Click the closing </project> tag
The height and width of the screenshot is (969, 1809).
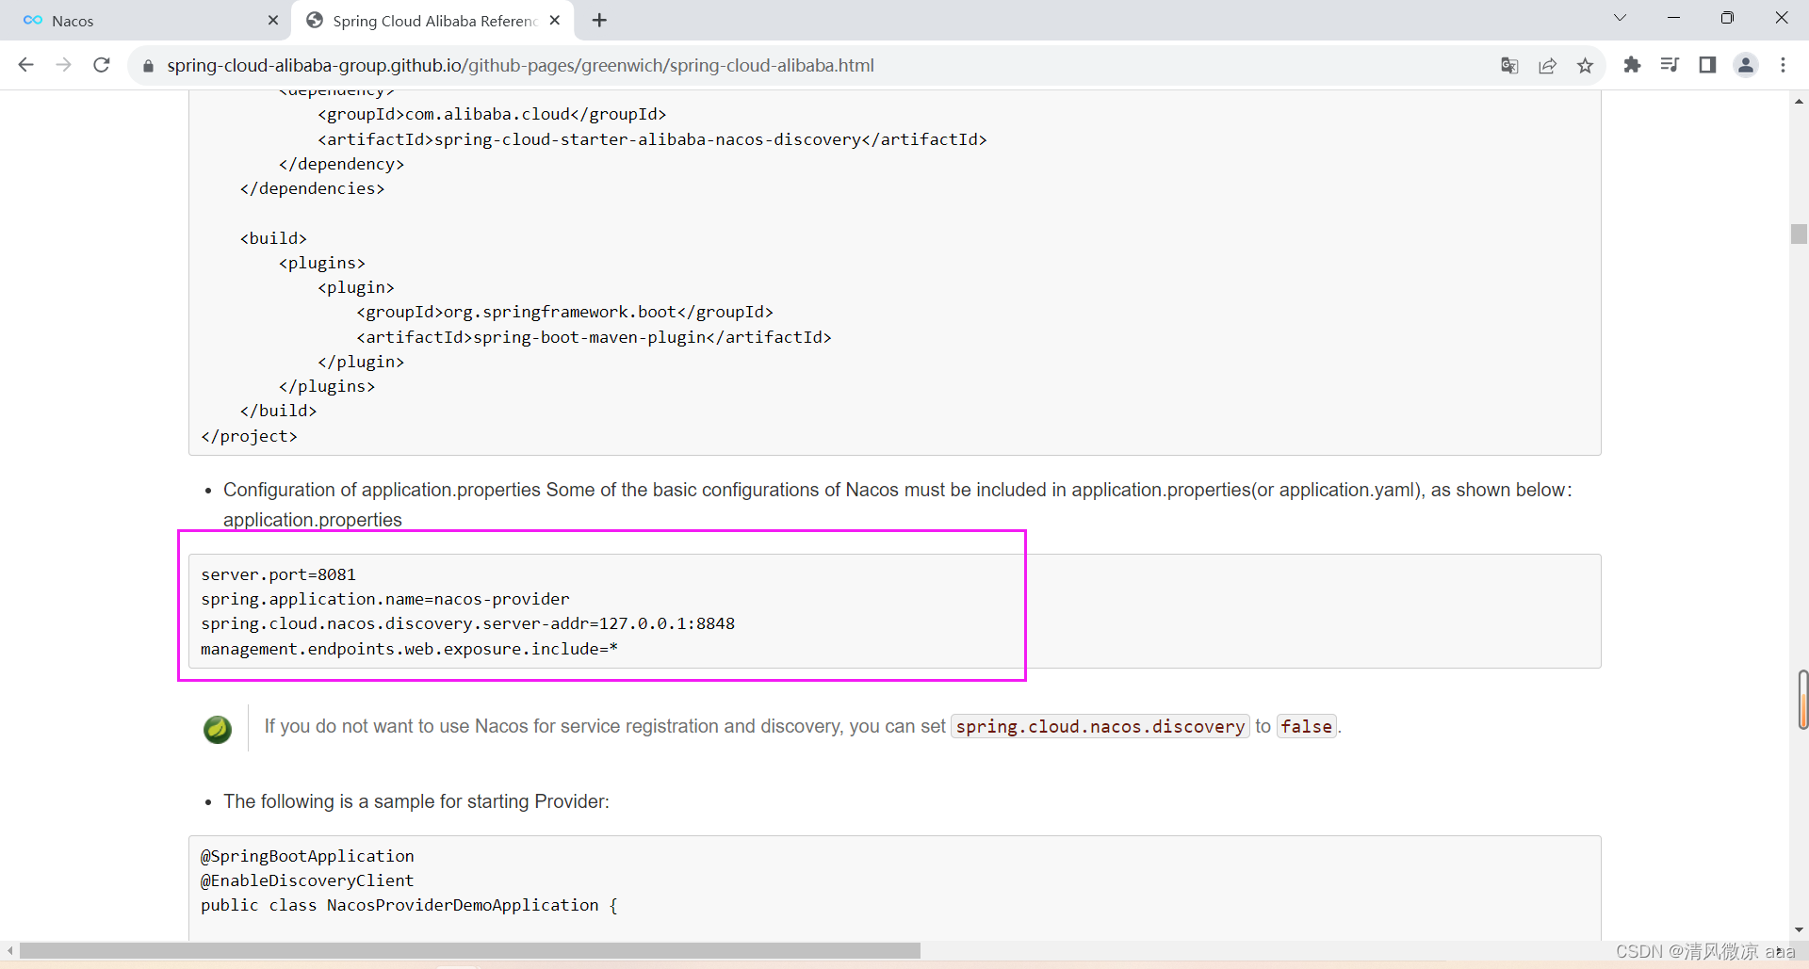click(x=249, y=436)
